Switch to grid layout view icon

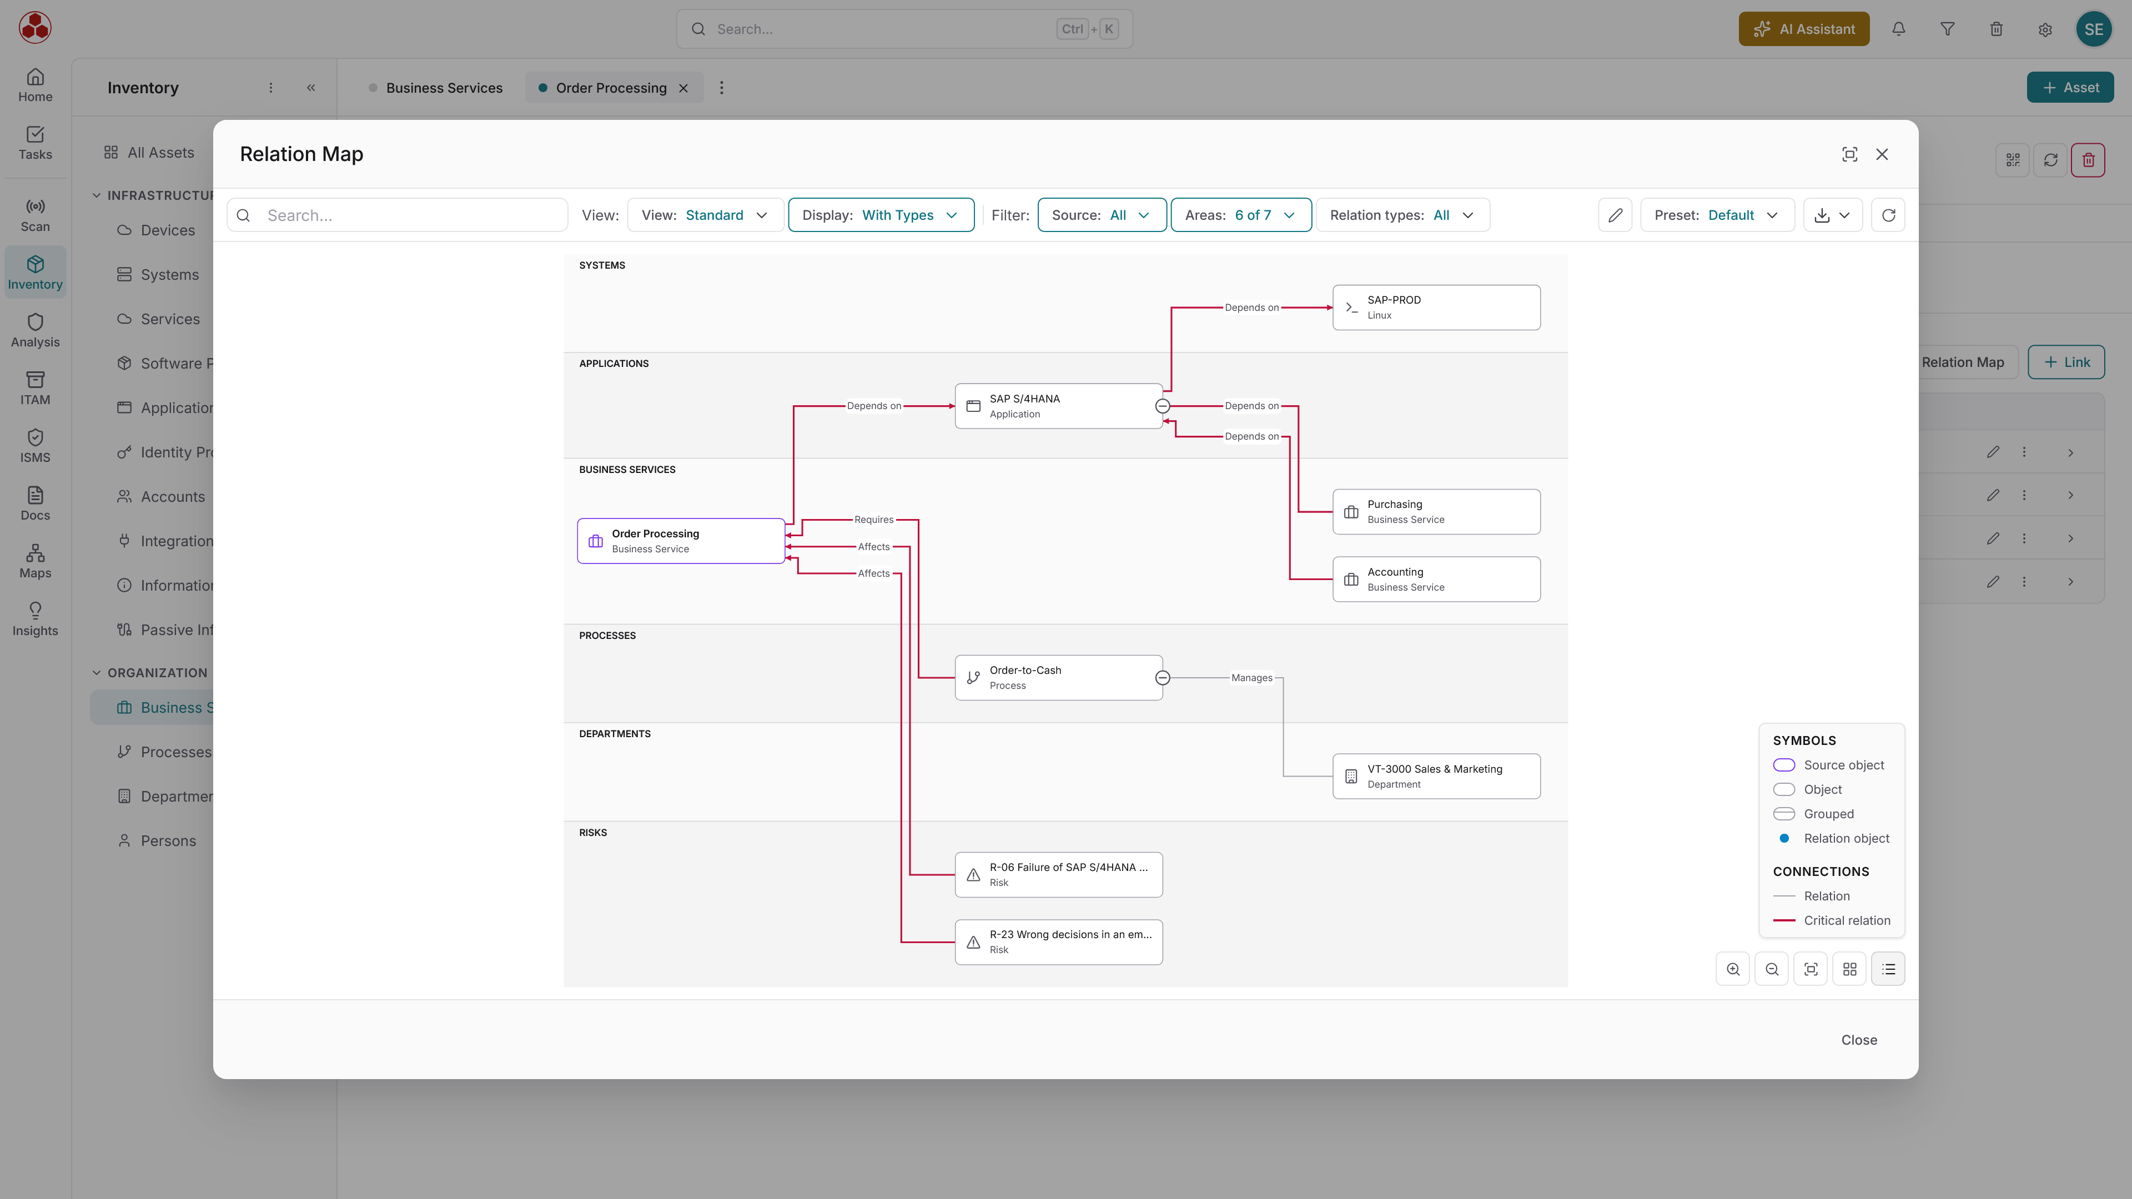tap(1850, 969)
